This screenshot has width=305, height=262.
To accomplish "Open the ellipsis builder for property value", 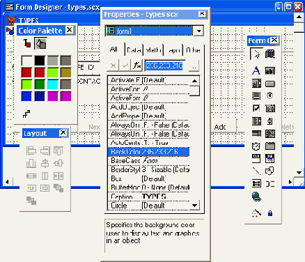I will (194, 66).
